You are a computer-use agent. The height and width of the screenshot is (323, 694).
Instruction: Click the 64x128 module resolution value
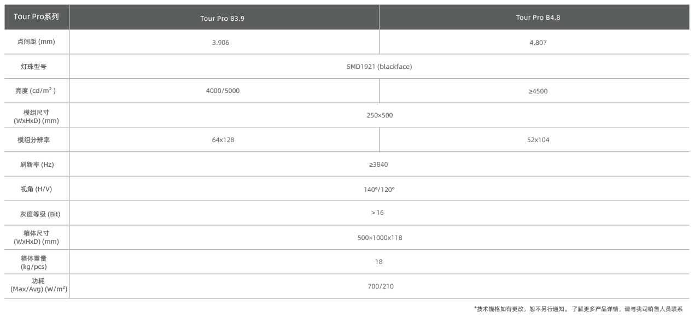click(x=223, y=140)
